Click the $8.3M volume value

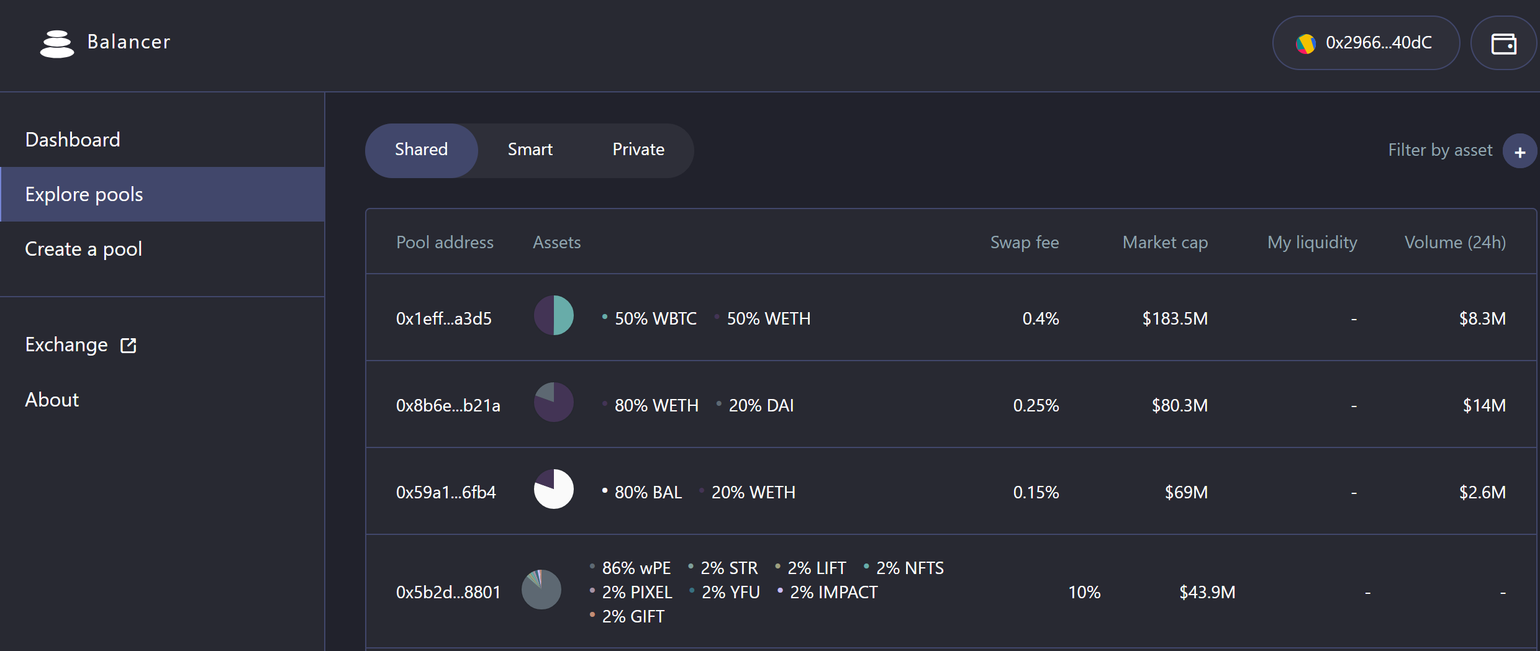click(x=1483, y=318)
